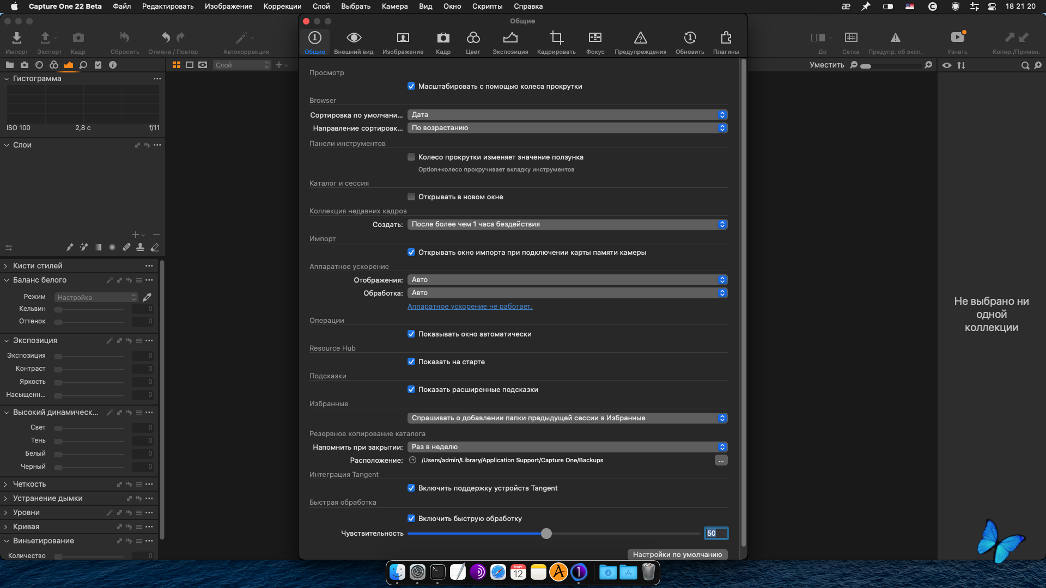Viewport: 1046px width, 588px height.
Task: Open the Сортировка по умолчанию dropdown
Action: 567,115
